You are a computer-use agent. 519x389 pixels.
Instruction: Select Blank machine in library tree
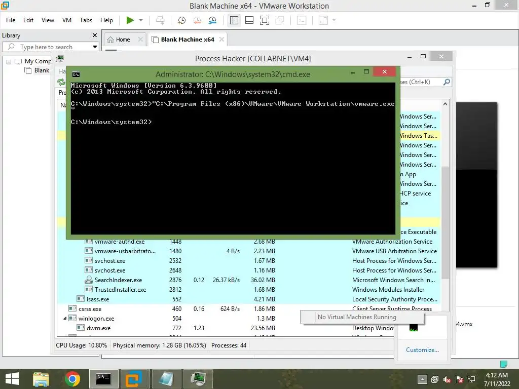point(38,70)
